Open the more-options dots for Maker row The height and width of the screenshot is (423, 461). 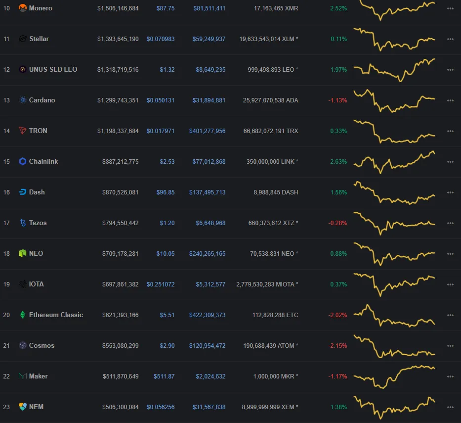click(x=450, y=376)
